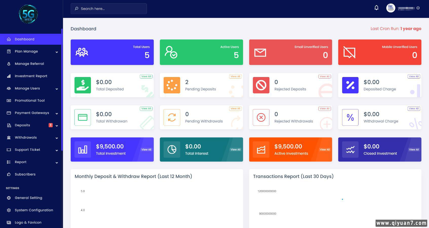Click the orange Pending Deposits spinner icon
The image size is (429, 228).
pos(172,85)
